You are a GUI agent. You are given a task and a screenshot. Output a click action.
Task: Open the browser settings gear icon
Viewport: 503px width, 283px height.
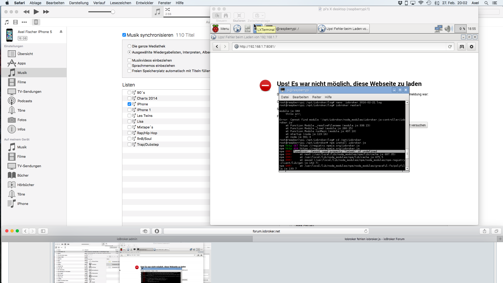click(x=472, y=47)
